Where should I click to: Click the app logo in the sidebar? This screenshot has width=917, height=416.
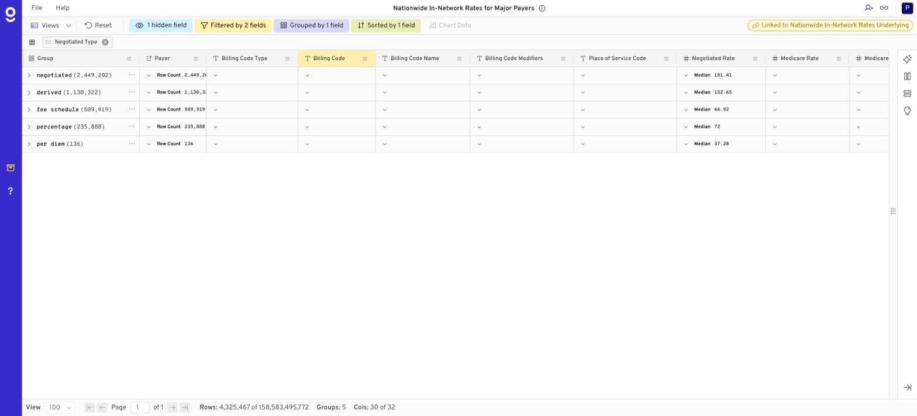coord(11,15)
